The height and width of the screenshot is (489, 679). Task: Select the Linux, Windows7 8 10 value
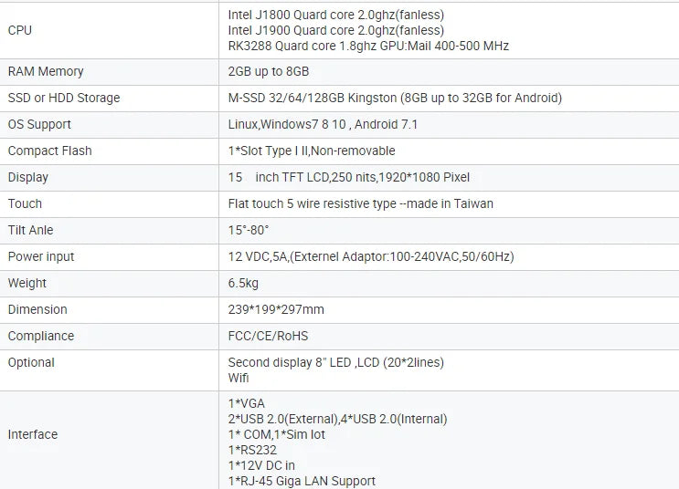click(x=323, y=124)
